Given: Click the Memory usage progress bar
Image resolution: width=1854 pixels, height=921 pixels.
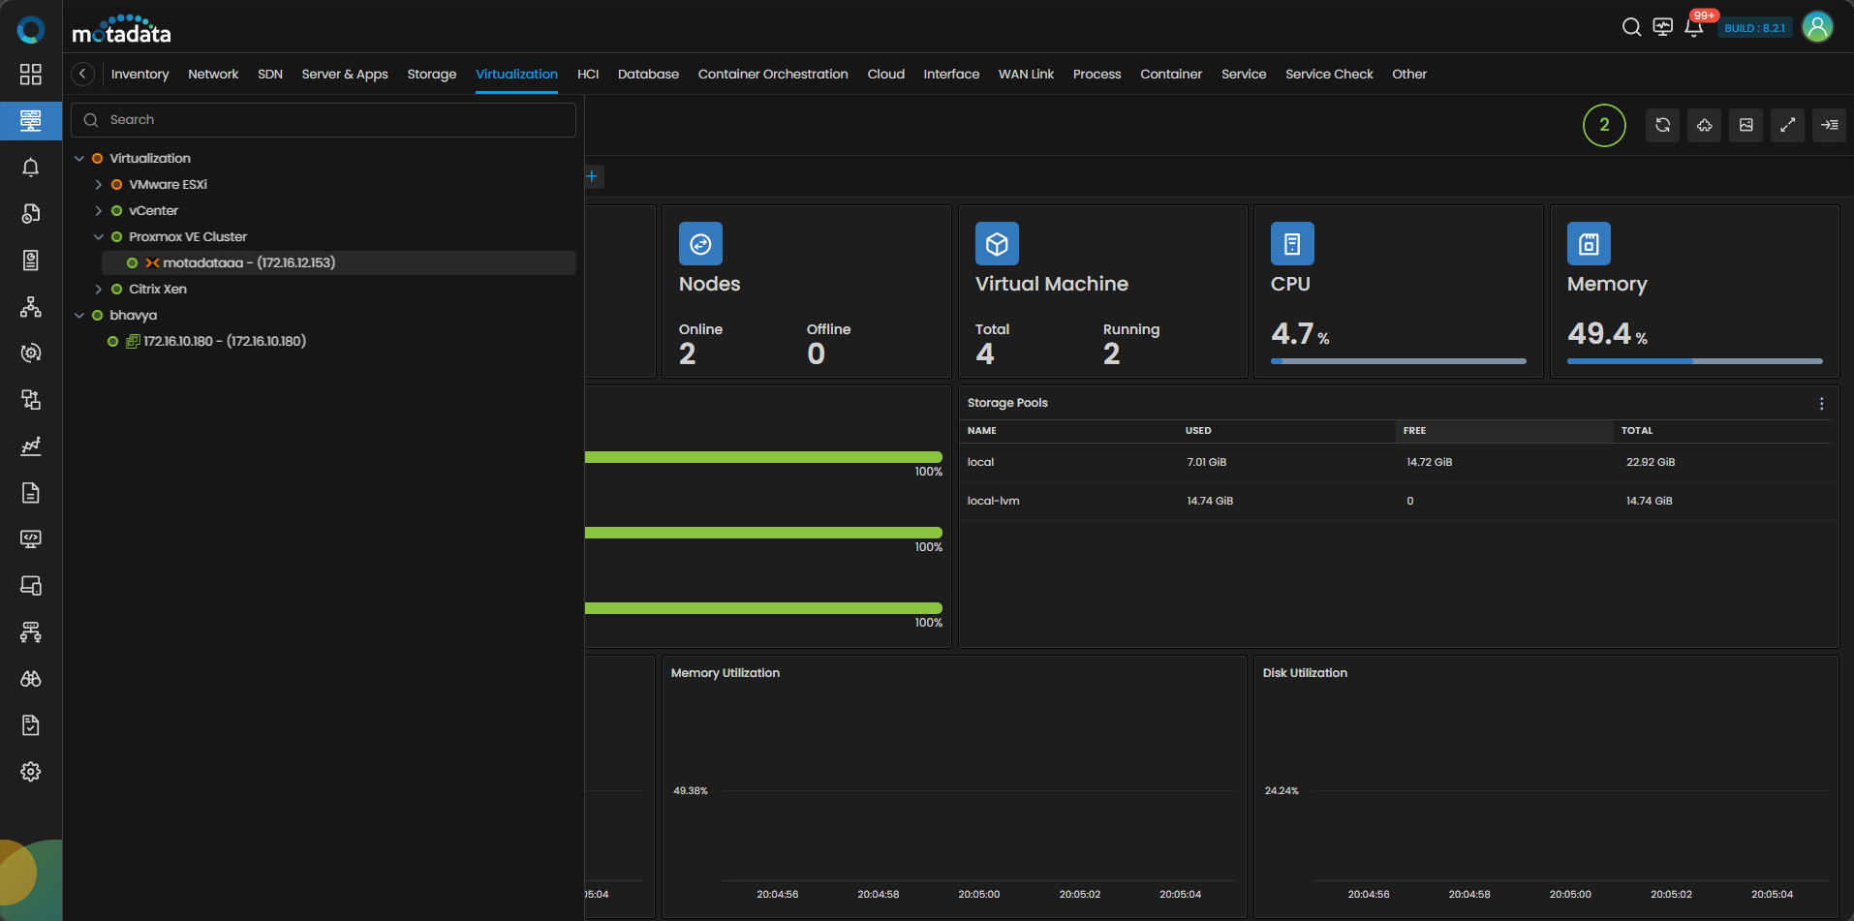Looking at the screenshot, I should coord(1694,361).
